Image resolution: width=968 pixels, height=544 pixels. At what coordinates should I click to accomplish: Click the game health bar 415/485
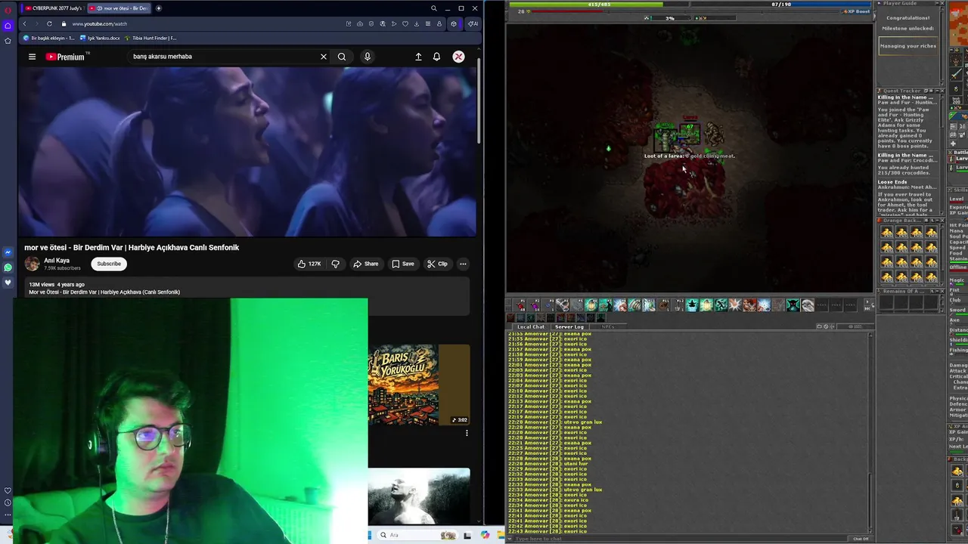coord(599,5)
